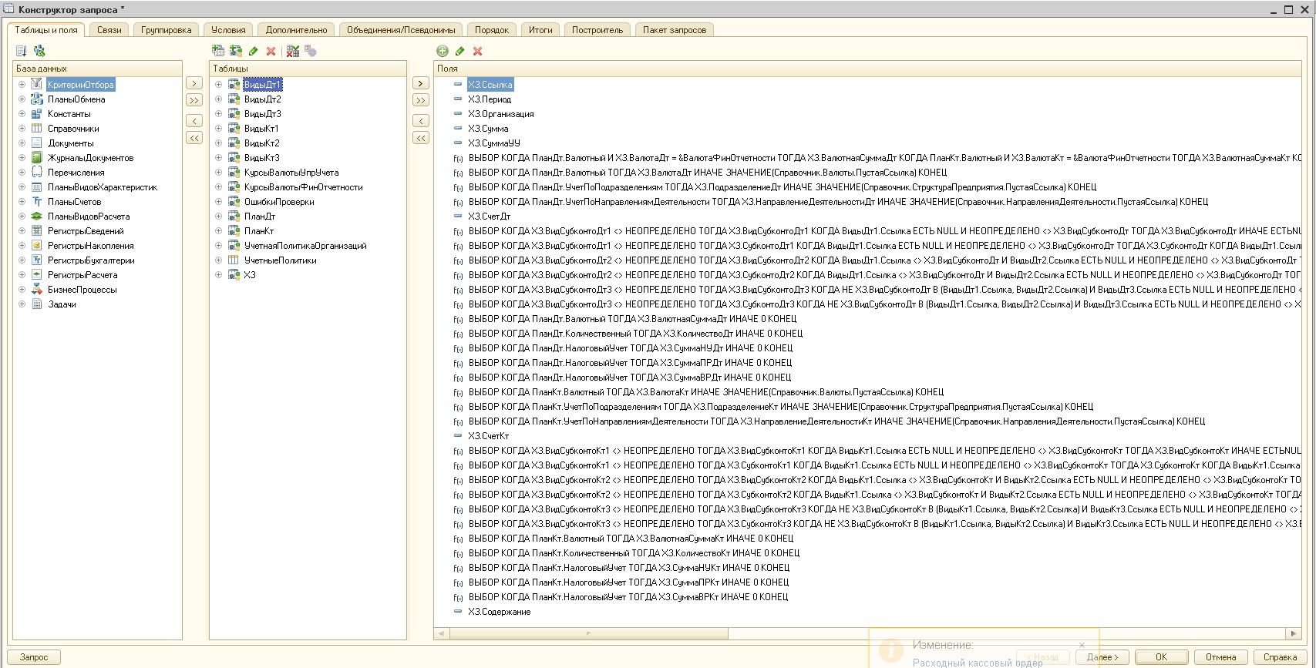Confirm with the OK button
The image size is (1316, 668).
point(1161,657)
